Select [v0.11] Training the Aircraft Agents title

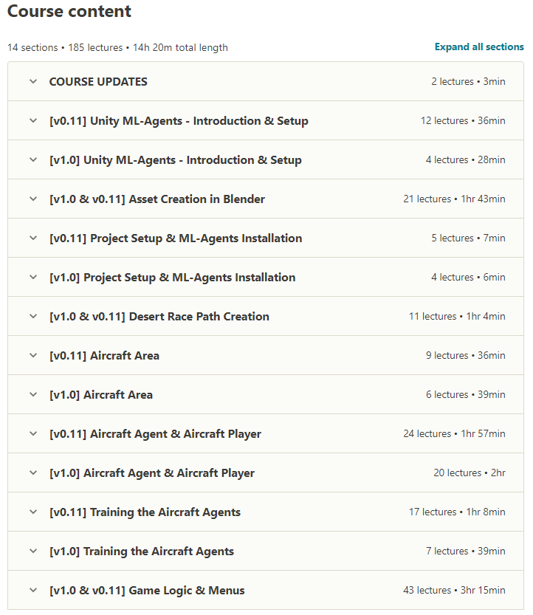pyautogui.click(x=145, y=512)
